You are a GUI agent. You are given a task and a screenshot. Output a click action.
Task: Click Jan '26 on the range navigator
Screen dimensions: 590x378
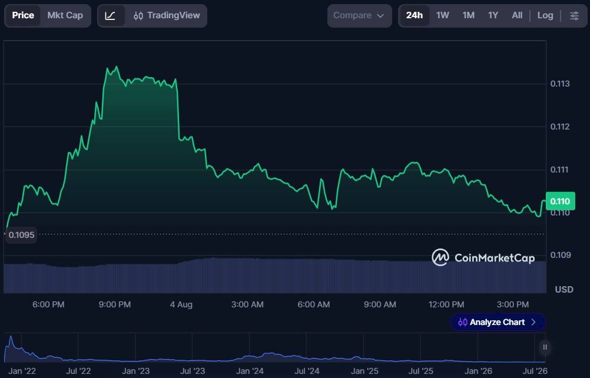coord(478,372)
